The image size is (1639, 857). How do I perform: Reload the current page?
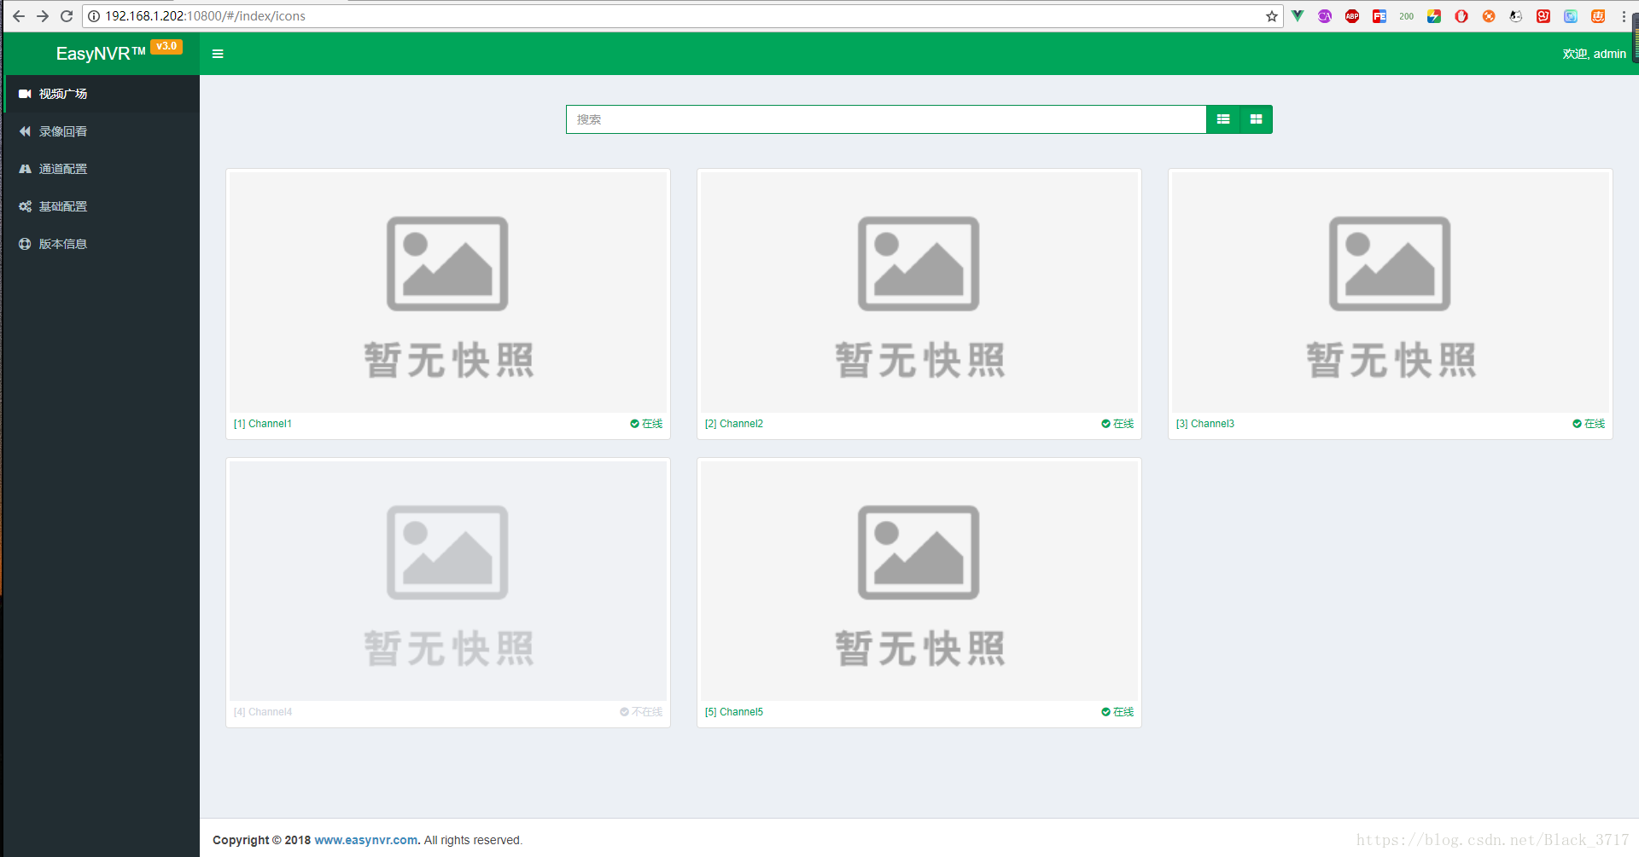[67, 16]
